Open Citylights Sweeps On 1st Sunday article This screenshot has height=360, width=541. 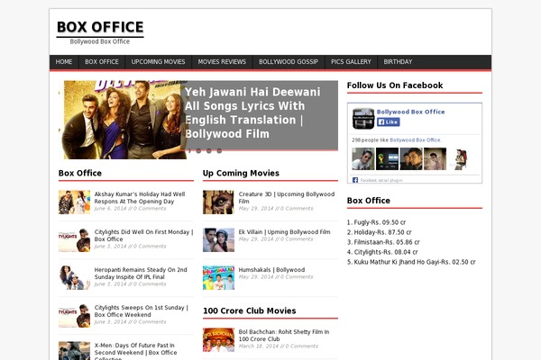(x=142, y=311)
